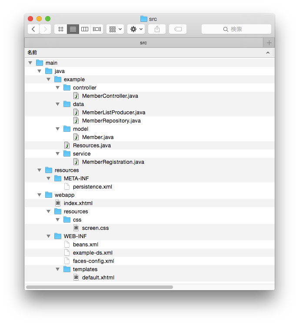Click the MemberController.java file icon

(x=76, y=96)
